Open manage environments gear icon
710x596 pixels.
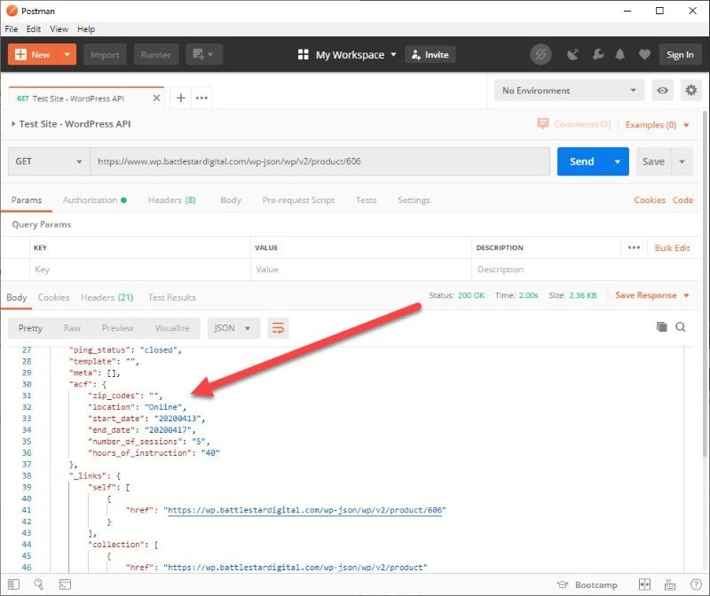691,90
